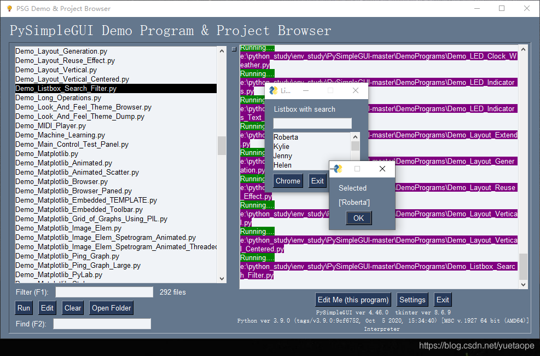Select Demo_Machine_Learning.py
This screenshot has width=540, height=356.
[x=116, y=135]
